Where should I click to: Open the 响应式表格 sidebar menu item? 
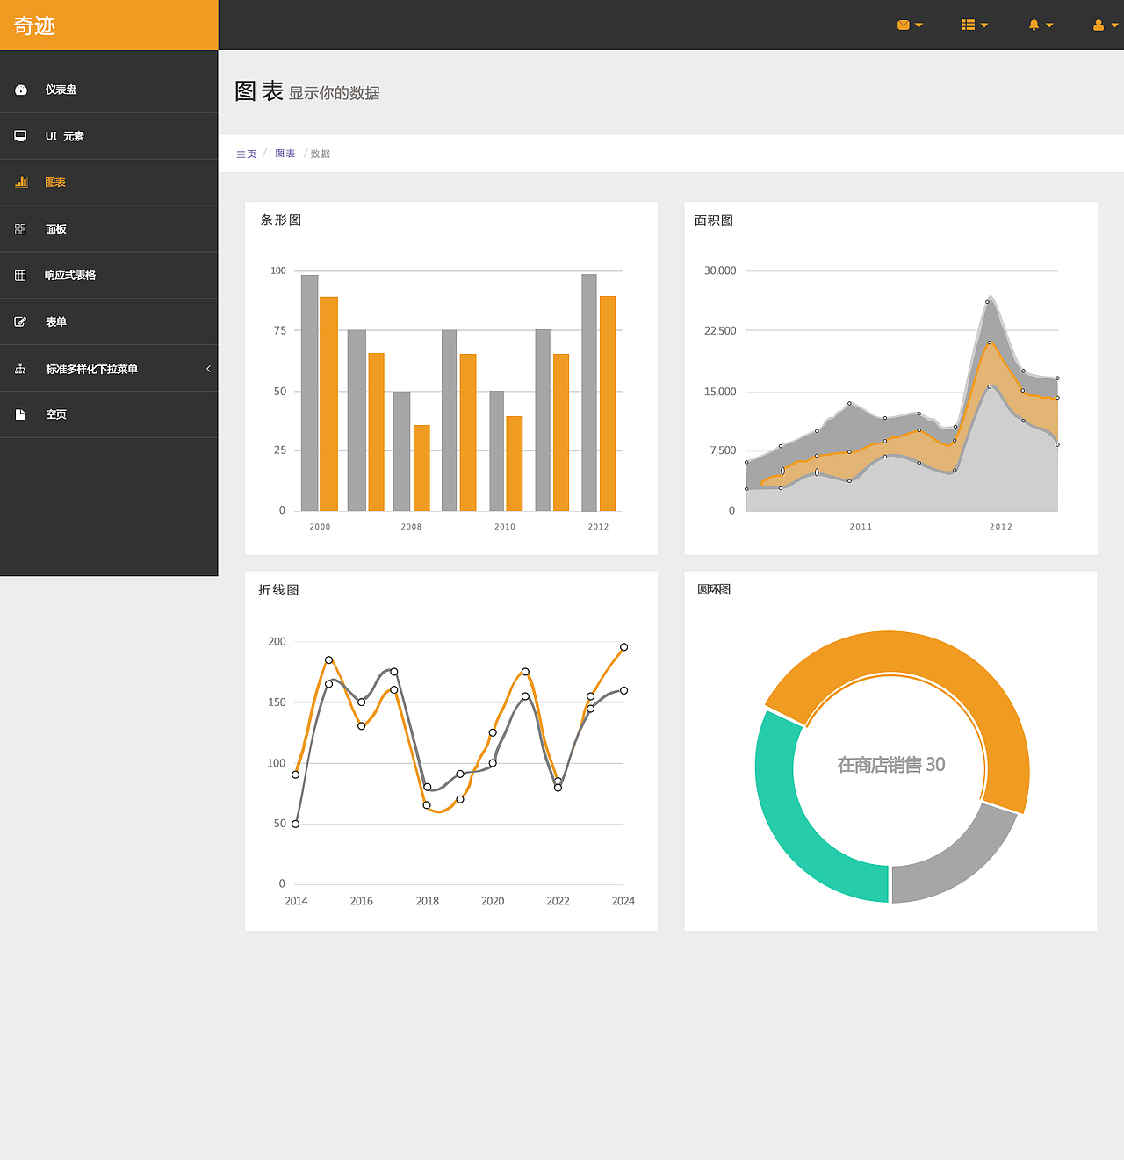coord(109,276)
